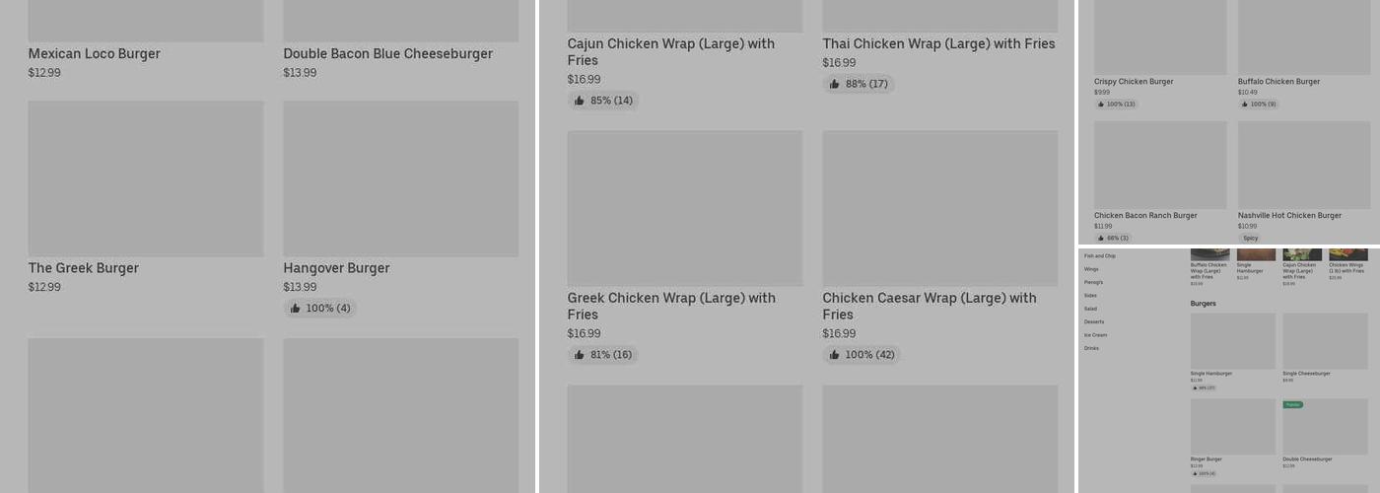Jump to the Wings menu category
Image resolution: width=1380 pixels, height=493 pixels.
[x=1091, y=269]
